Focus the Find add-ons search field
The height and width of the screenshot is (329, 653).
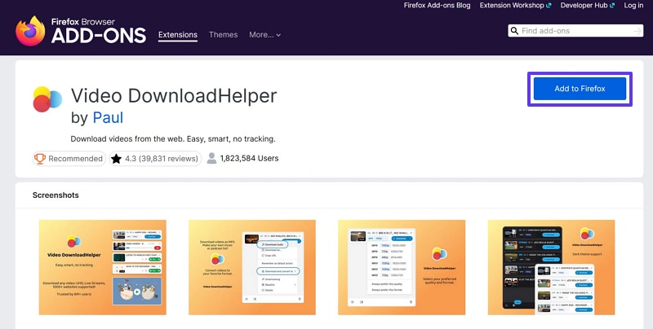pos(575,31)
